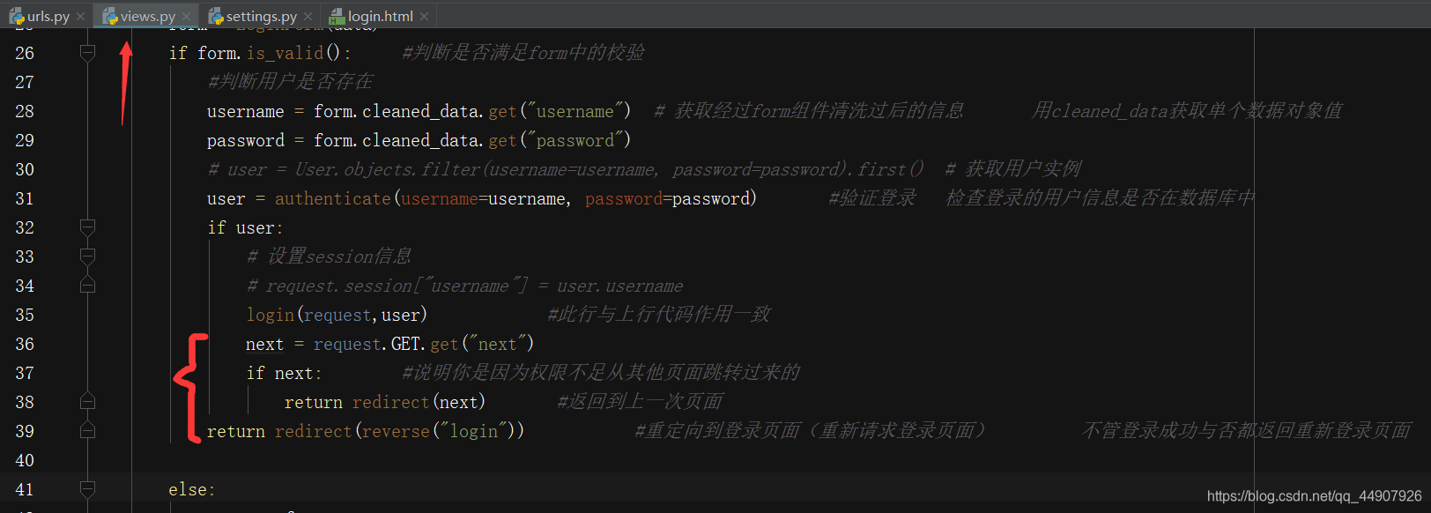Screen dimensions: 1431x513
Task: Click line number 28 in the gutter
Action: 25,111
